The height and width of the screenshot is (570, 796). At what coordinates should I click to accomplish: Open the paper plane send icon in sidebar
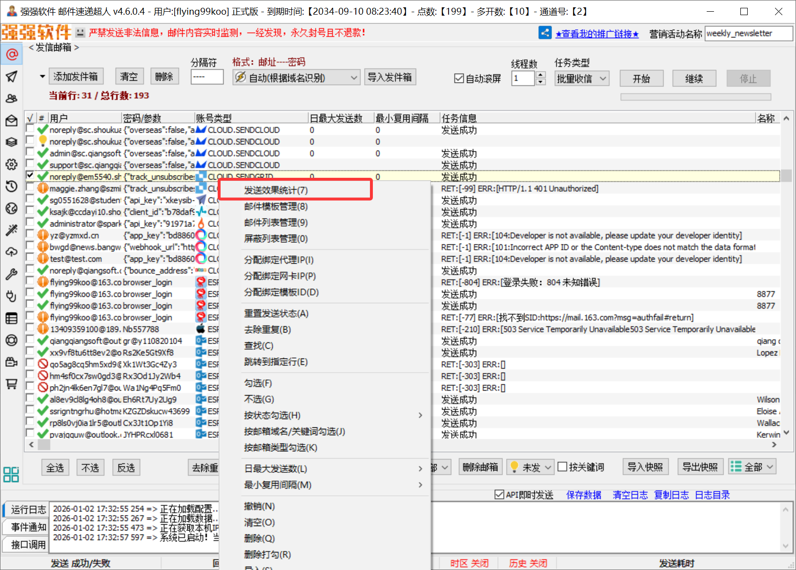(11, 77)
